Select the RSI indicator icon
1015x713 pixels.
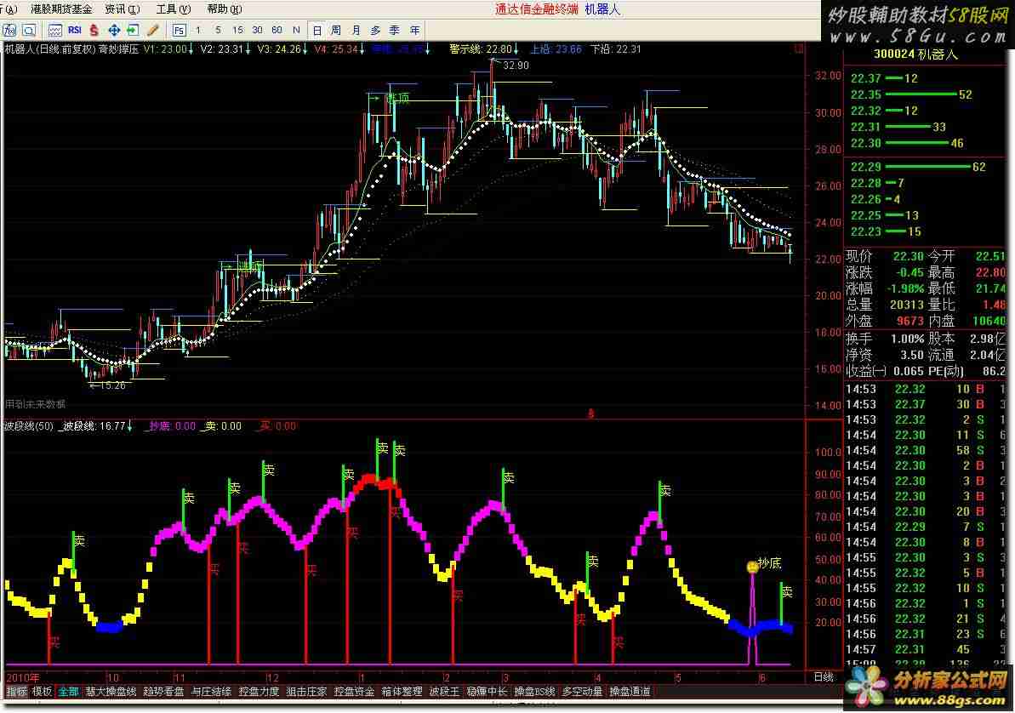click(74, 30)
